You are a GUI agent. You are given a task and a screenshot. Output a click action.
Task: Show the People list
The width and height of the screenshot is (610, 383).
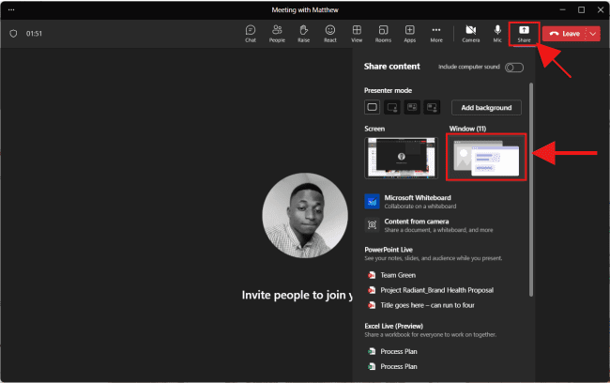click(x=277, y=34)
